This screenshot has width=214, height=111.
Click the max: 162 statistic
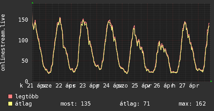tap(192, 104)
